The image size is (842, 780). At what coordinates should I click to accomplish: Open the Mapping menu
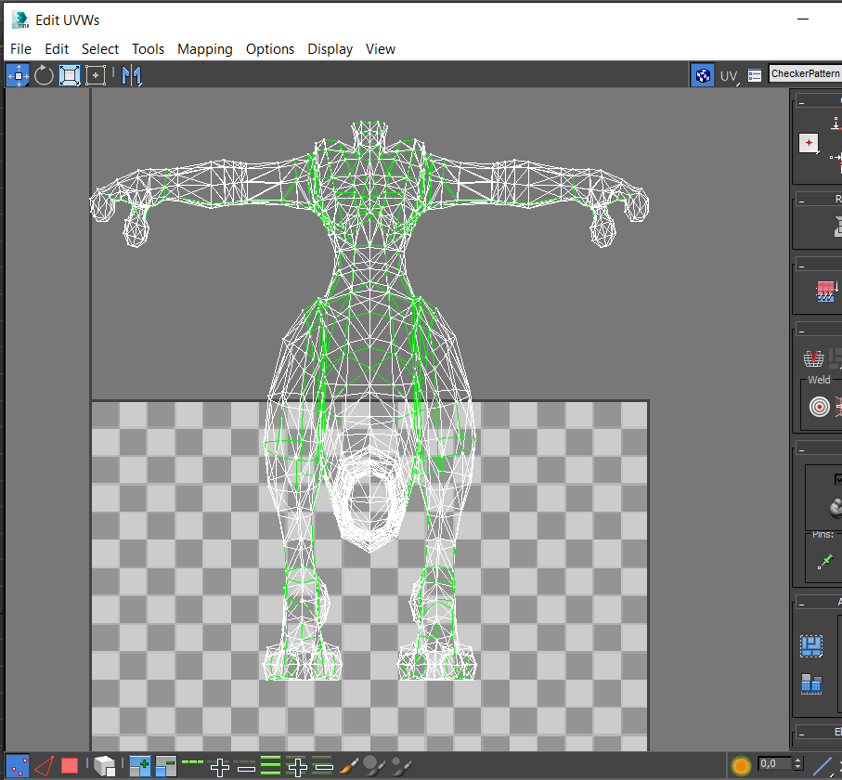point(204,49)
